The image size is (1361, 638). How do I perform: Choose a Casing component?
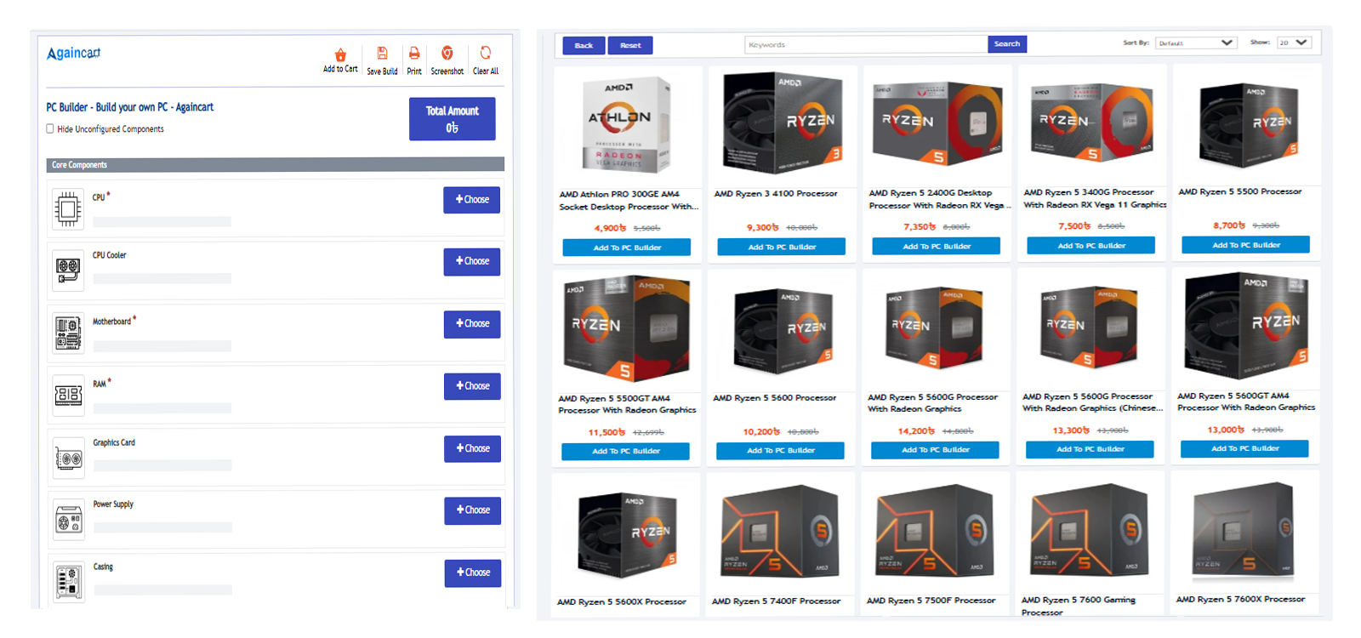(x=473, y=572)
